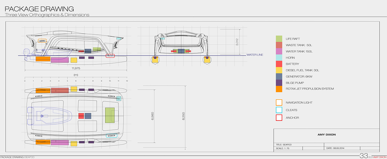Click the 8,250 overall beam dimension
The image size is (387, 159).
coord(183,117)
